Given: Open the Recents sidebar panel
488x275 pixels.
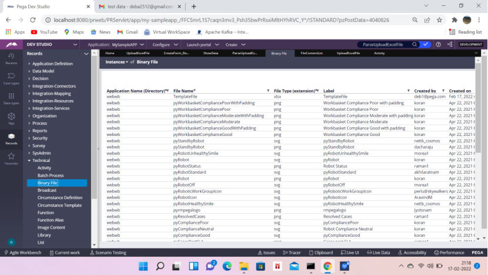Looking at the screenshot, I should coord(11,59).
